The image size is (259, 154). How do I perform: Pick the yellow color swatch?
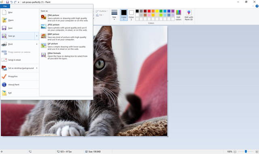pyautogui.click(x=157, y=11)
